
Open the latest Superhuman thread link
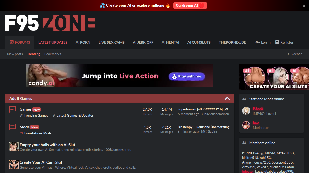click(204, 109)
